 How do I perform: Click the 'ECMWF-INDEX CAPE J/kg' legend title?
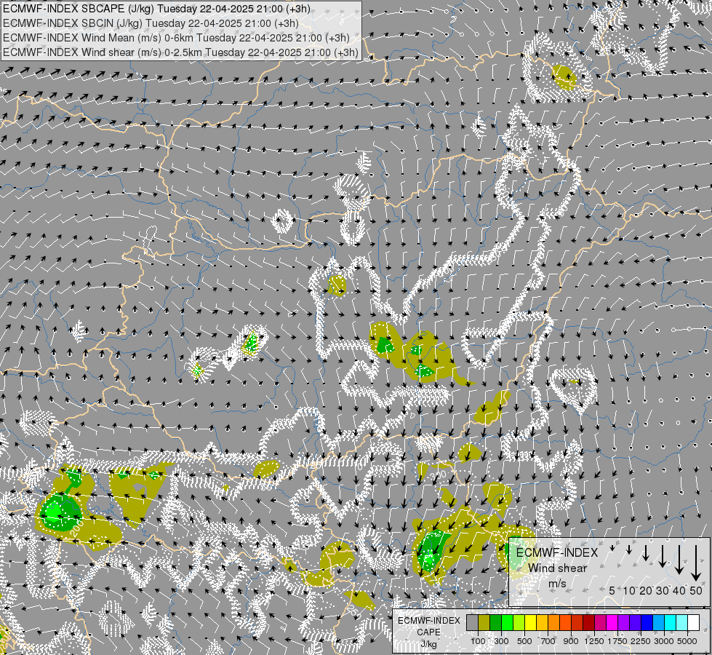click(428, 632)
